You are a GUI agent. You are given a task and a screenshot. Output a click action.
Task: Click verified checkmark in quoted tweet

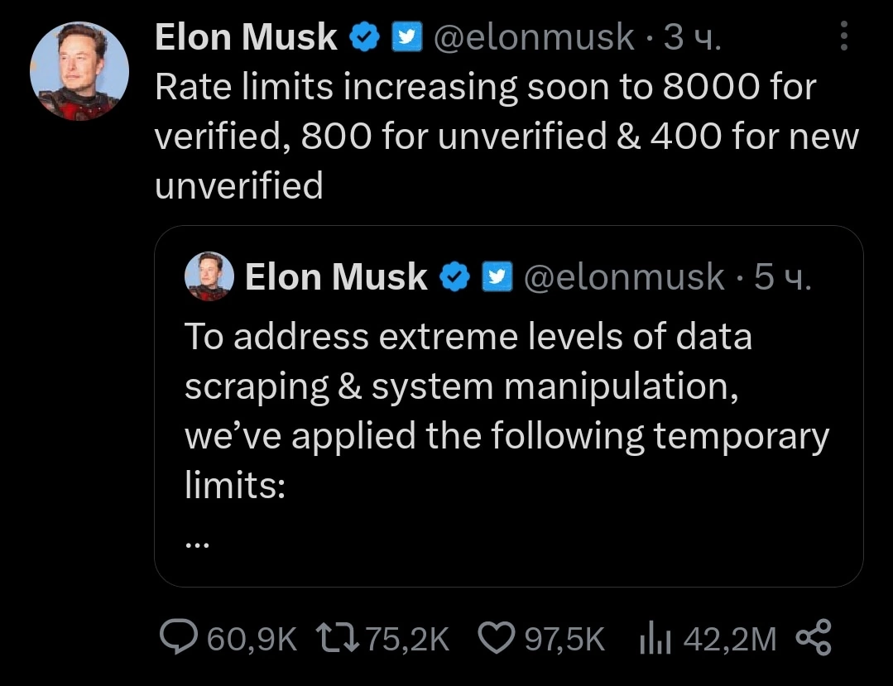pos(455,278)
